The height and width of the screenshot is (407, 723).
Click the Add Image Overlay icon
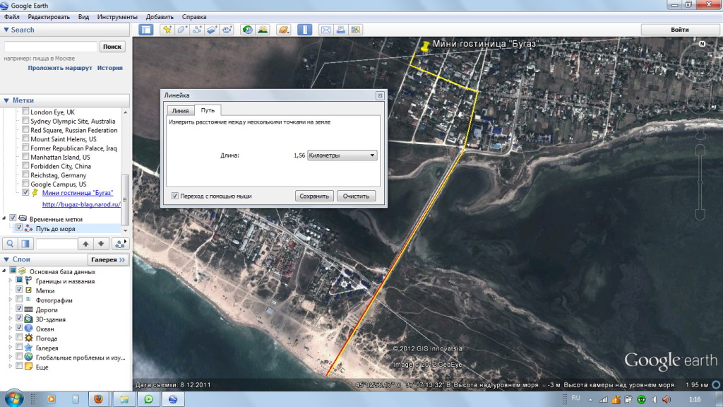pyautogui.click(x=212, y=30)
